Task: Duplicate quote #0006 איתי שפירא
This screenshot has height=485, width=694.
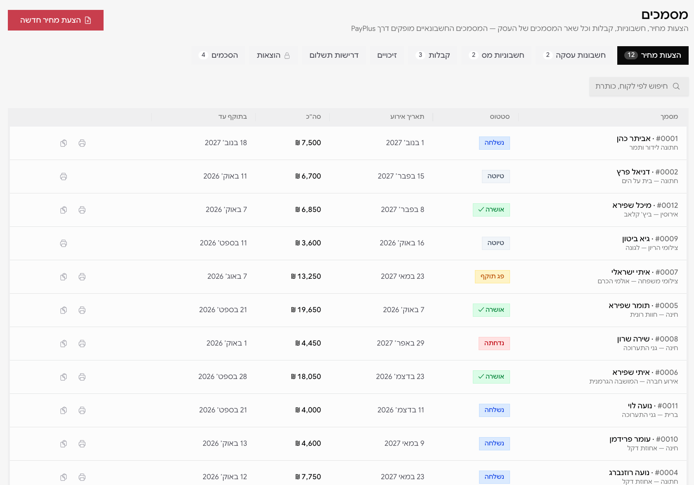Action: point(64,377)
